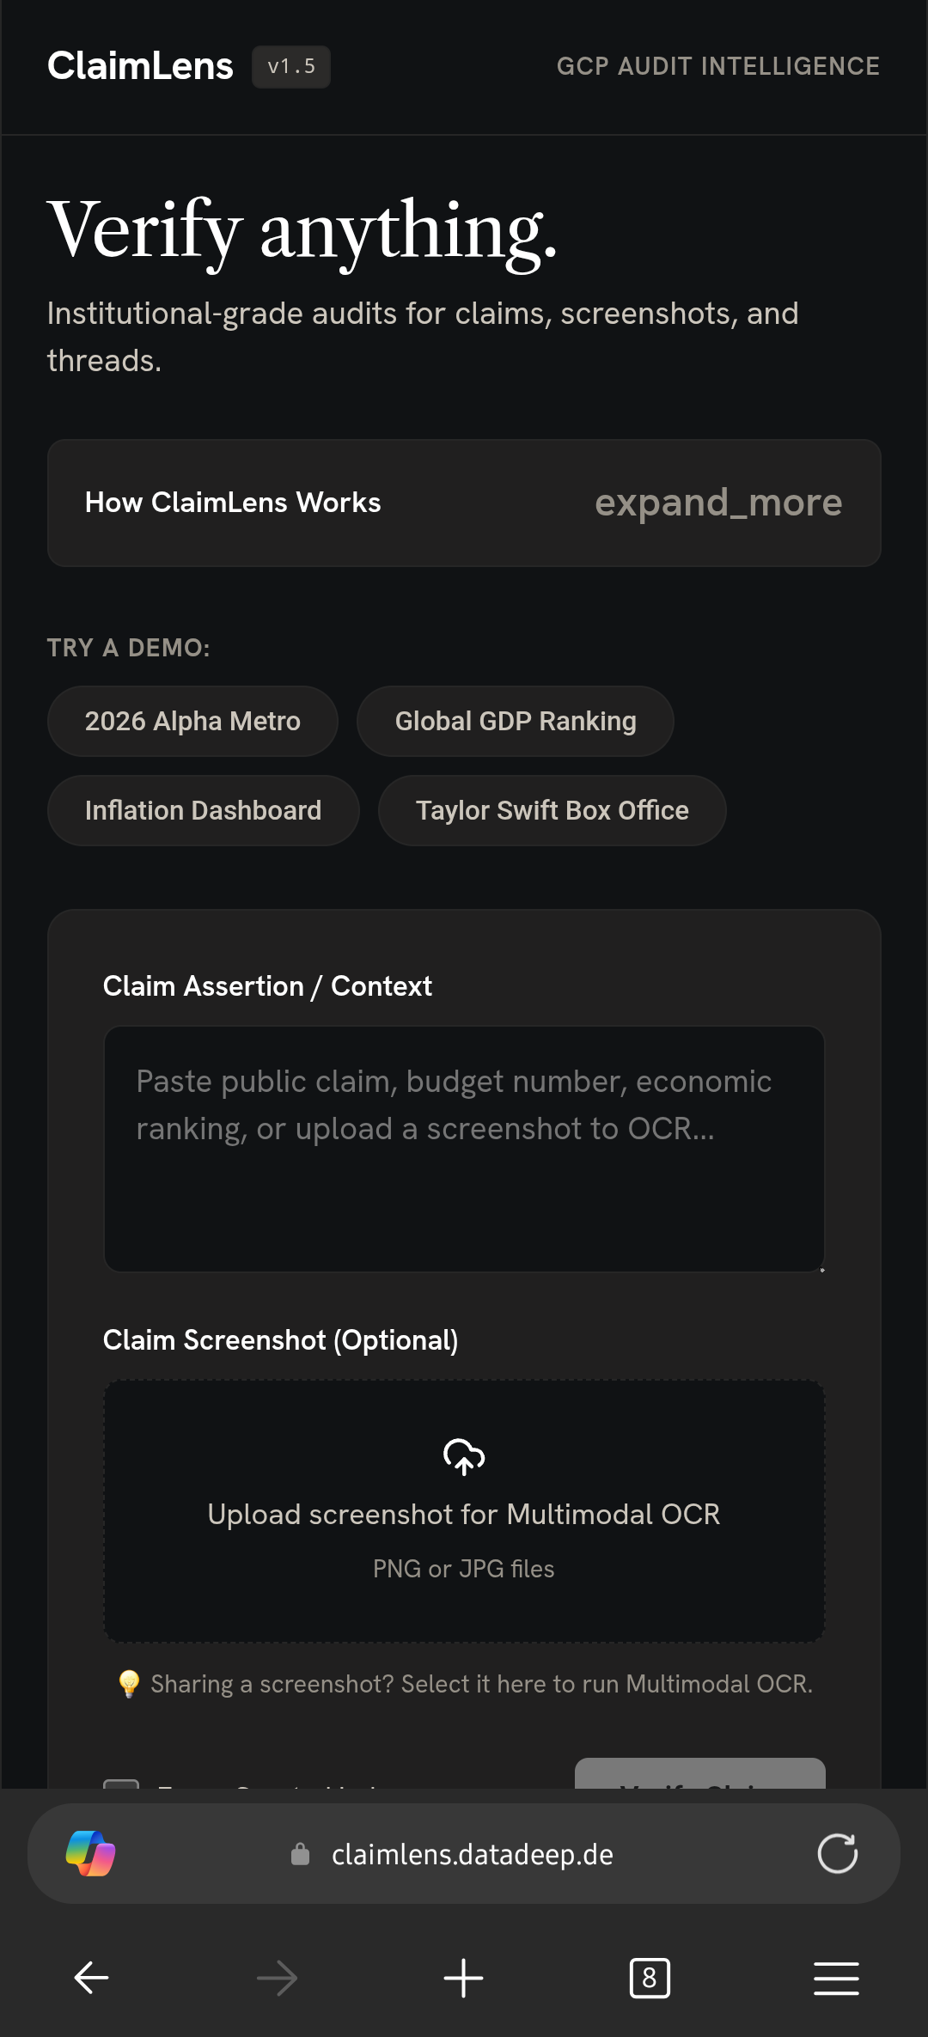Click the cloud upload icon
This screenshot has width=928, height=2037.
click(464, 1456)
